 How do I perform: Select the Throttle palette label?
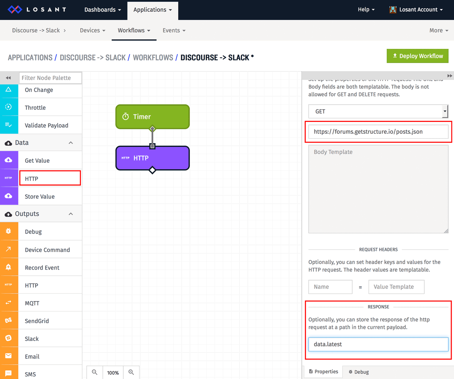(x=35, y=108)
